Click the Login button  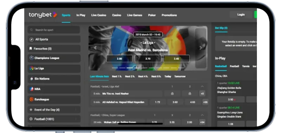pos(241,15)
